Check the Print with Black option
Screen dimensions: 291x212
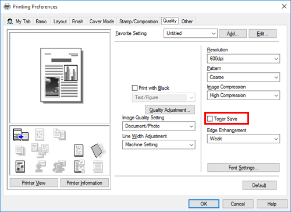pyautogui.click(x=134, y=88)
